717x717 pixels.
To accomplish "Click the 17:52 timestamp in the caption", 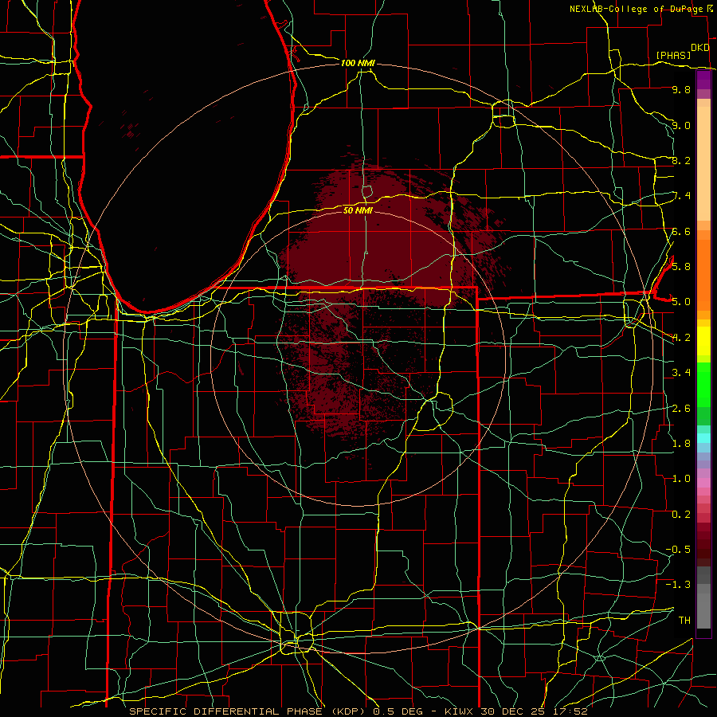I will (x=572, y=711).
